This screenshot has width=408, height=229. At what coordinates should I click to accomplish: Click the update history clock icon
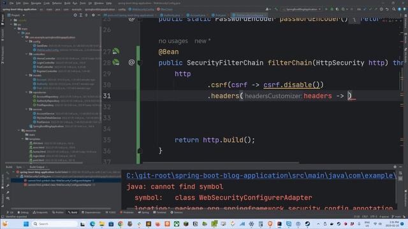(381, 9)
